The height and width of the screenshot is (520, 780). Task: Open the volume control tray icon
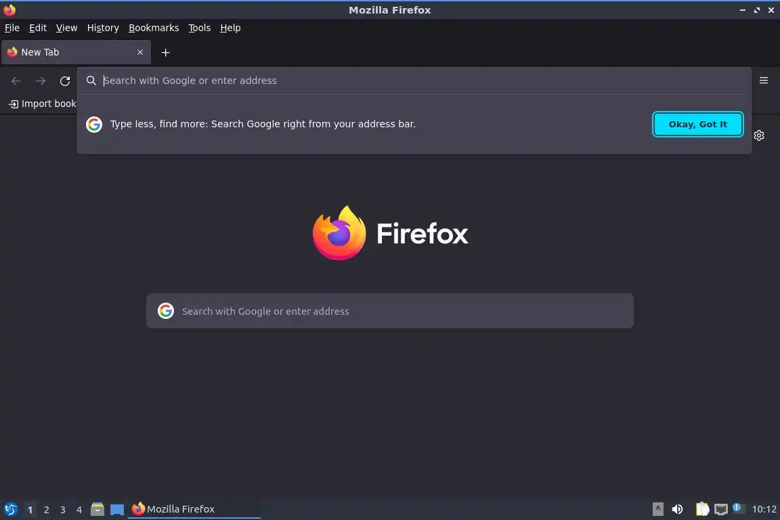click(x=677, y=509)
